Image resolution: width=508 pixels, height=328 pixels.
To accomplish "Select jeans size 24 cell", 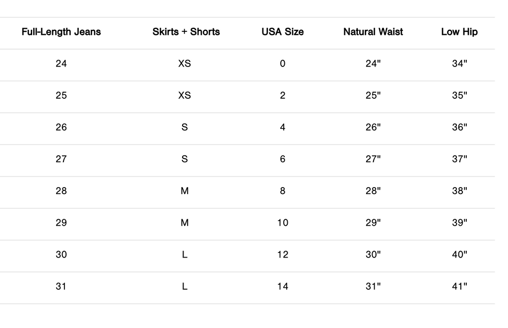I will [x=61, y=64].
